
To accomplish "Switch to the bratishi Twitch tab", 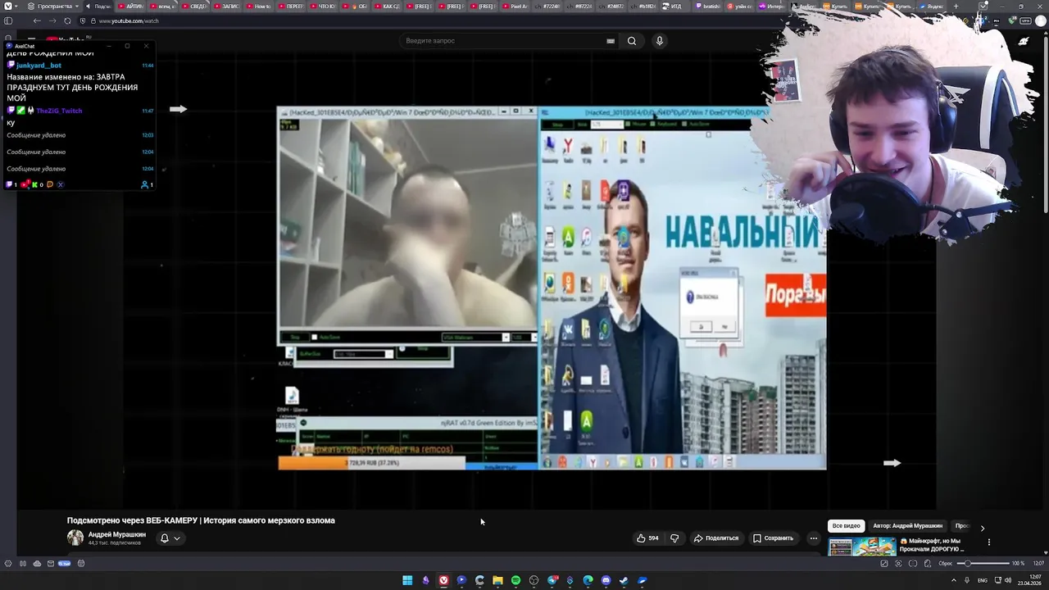I will (x=707, y=6).
